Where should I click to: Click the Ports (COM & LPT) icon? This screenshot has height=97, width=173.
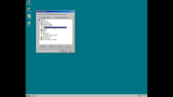tap(41, 37)
